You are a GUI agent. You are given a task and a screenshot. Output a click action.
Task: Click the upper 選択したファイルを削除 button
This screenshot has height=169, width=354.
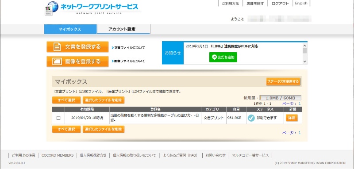[104, 100]
